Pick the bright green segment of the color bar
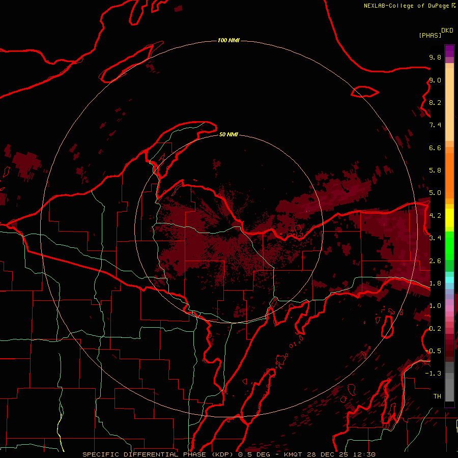Screen dimensions: 458x458 coord(449,245)
